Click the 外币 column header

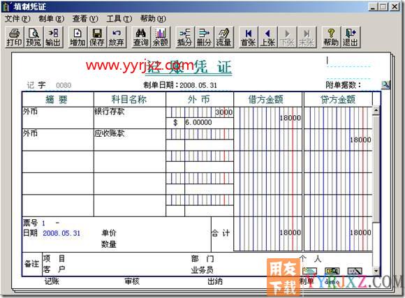pos(200,99)
